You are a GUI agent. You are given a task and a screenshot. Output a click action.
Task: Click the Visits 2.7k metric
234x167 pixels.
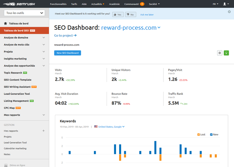click(x=60, y=79)
